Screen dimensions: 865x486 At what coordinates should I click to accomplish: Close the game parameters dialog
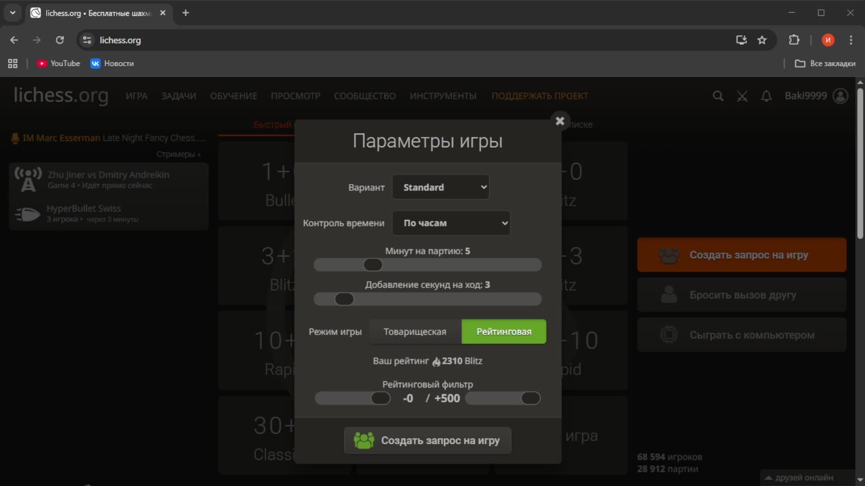click(560, 121)
